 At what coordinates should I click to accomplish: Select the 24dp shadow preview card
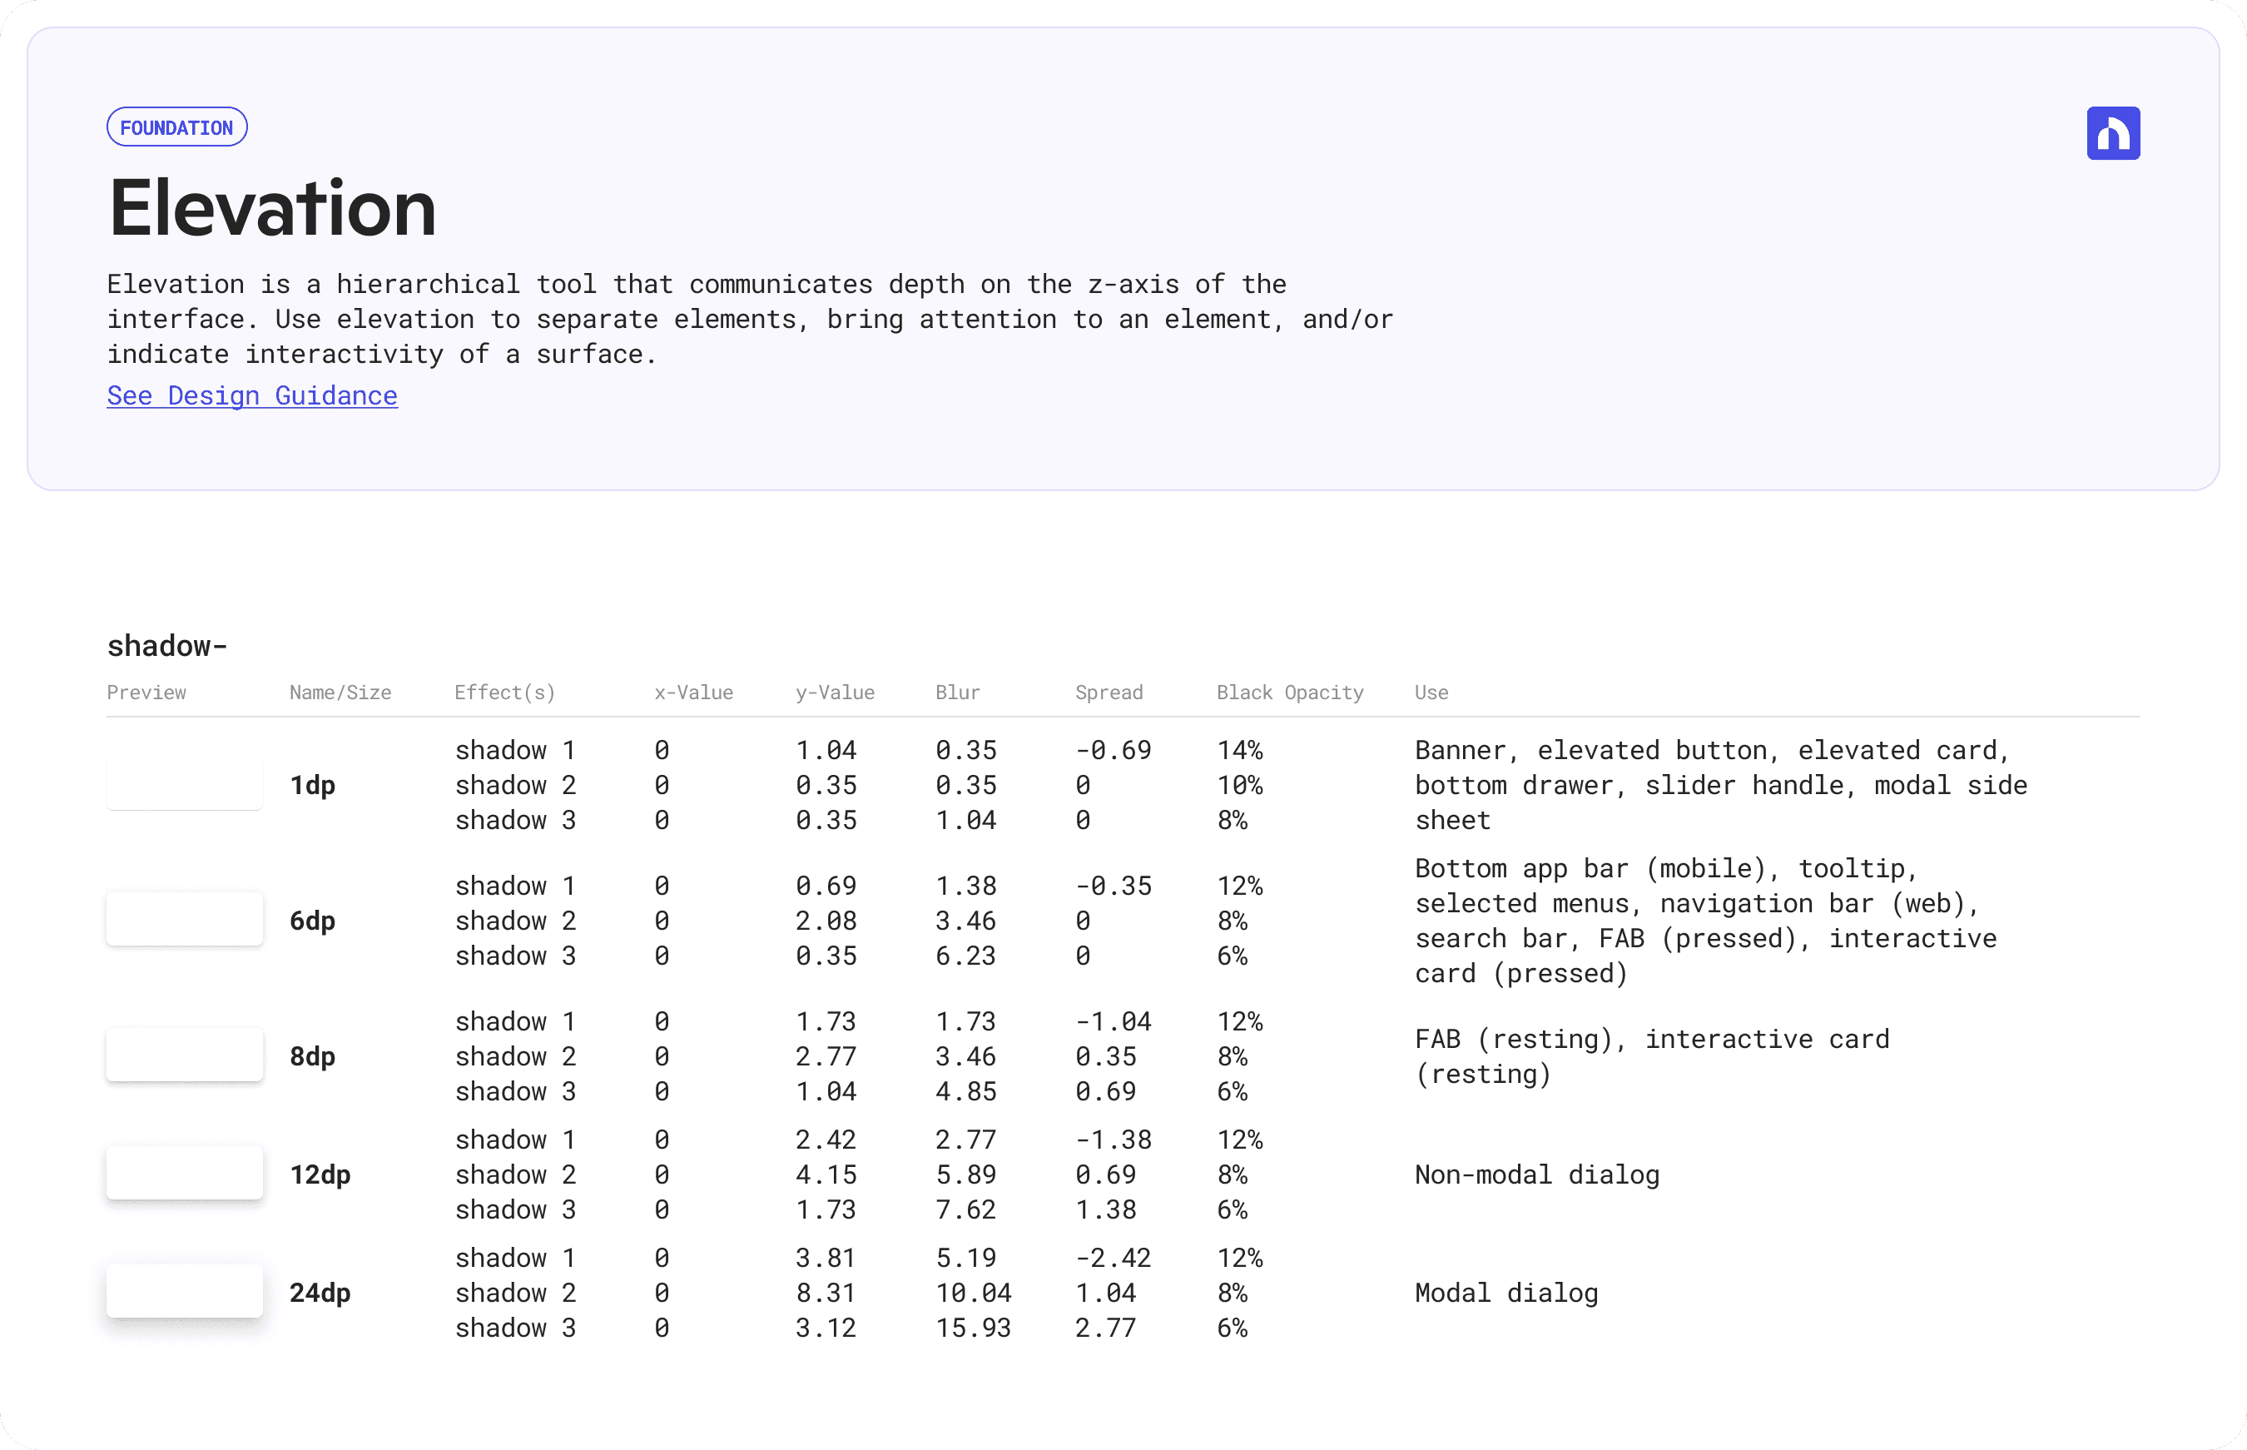185,1291
